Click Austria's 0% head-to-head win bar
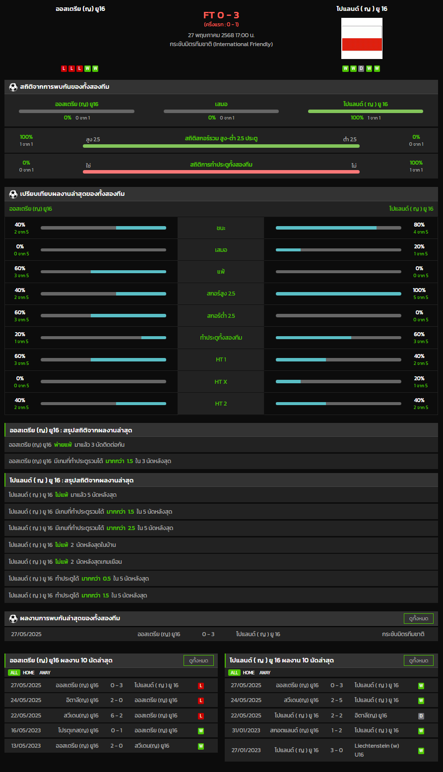This screenshot has width=443, height=772. coord(76,111)
